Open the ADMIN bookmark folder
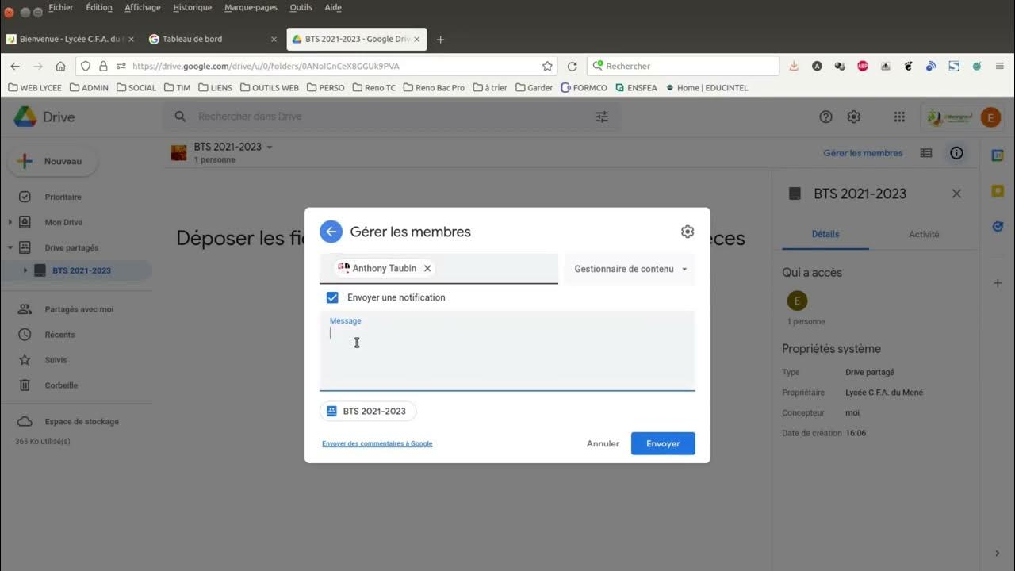Screen dimensions: 1015x571 (89, 88)
